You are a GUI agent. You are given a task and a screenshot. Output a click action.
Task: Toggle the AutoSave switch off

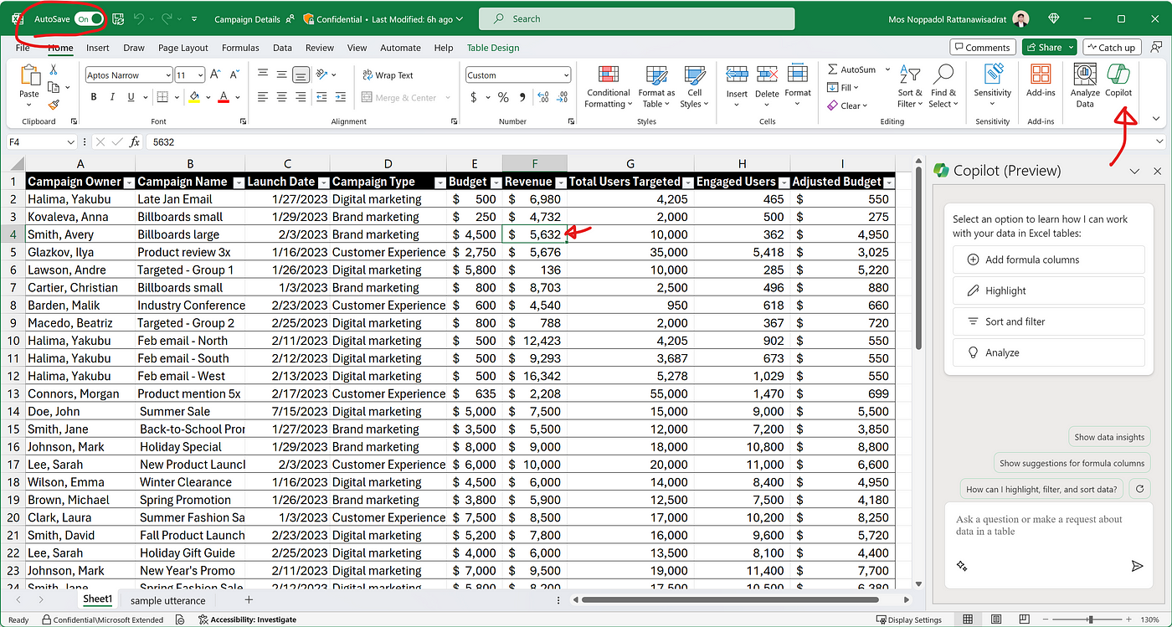pos(90,18)
